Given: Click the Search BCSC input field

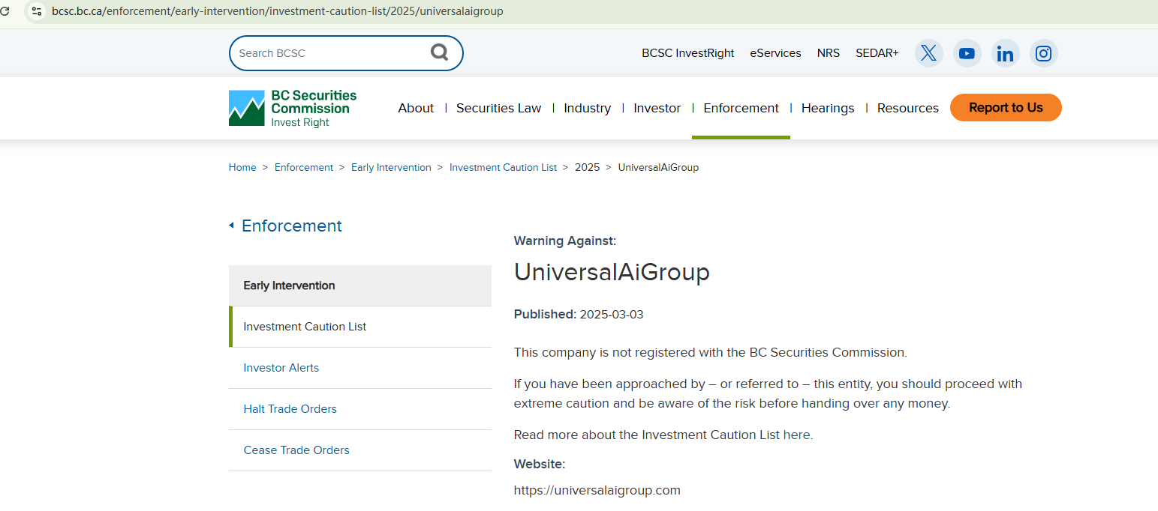Looking at the screenshot, I should point(330,53).
